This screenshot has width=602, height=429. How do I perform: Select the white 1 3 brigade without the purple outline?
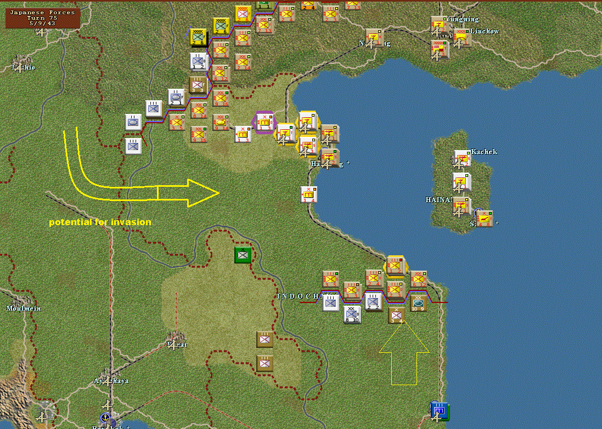[243, 135]
